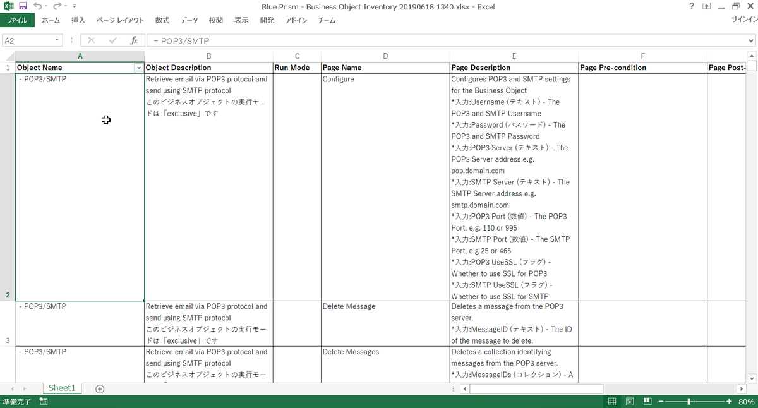
Task: Switch to the ホーム ribbon tab
Action: point(51,20)
